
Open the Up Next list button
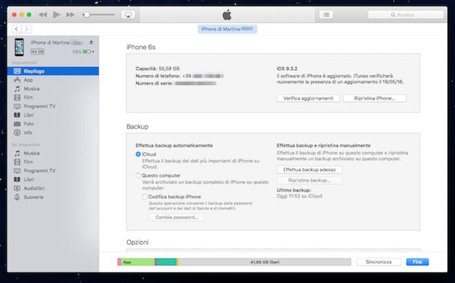[x=326, y=14]
